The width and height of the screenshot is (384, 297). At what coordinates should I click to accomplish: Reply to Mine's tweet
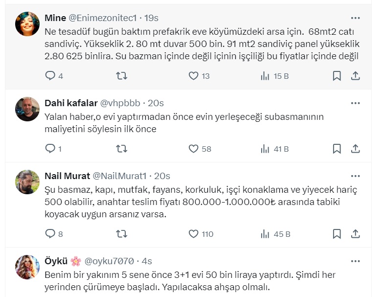[x=50, y=76]
